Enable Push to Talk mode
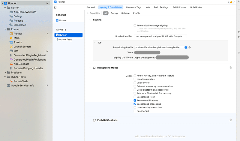 point(135,111)
